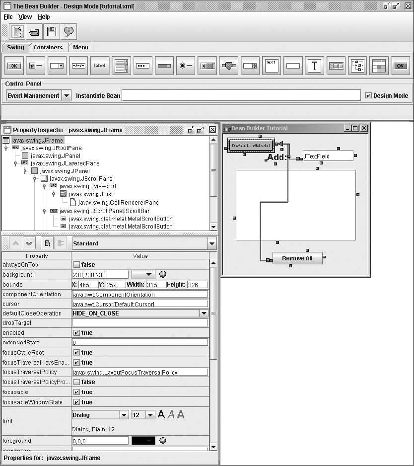Click the up arrow navigation button
The width and height of the screenshot is (414, 466).
click(16, 243)
